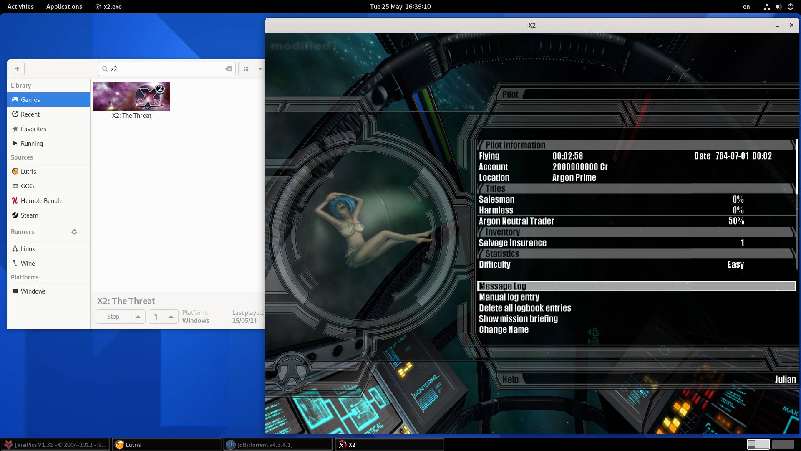Expand the arrow menu next to the Wine button

tap(171, 317)
